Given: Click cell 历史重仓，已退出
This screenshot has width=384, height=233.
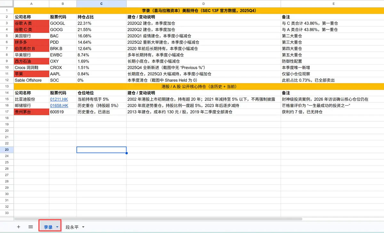Looking at the screenshot, I should click(101, 112).
